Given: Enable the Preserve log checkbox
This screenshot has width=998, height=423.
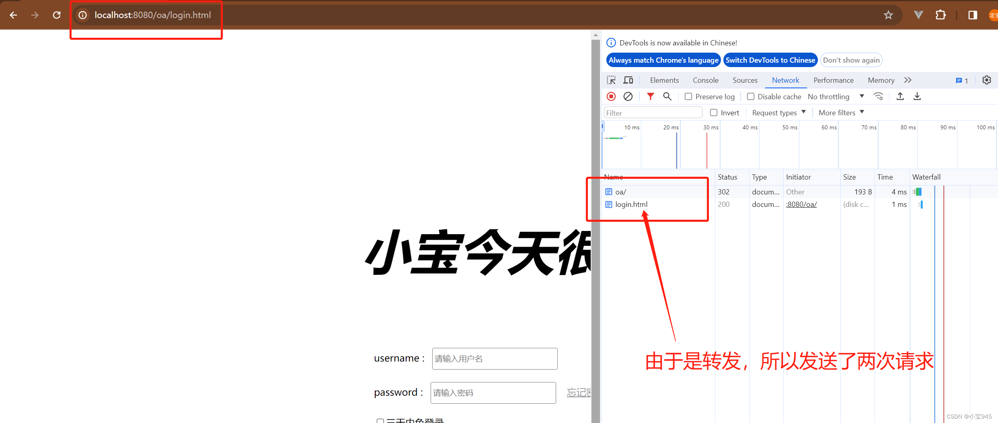Looking at the screenshot, I should (x=688, y=97).
